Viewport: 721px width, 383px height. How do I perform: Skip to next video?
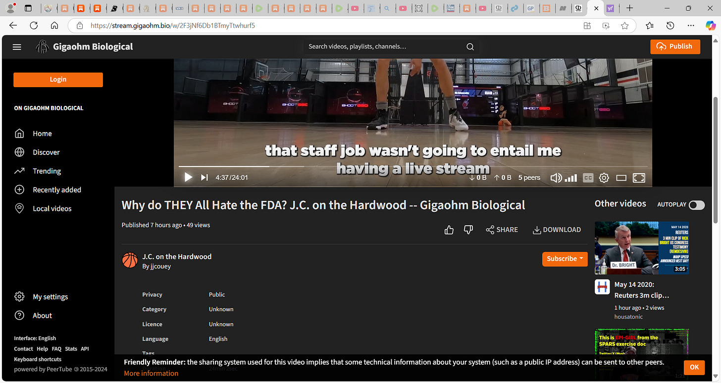click(x=204, y=177)
